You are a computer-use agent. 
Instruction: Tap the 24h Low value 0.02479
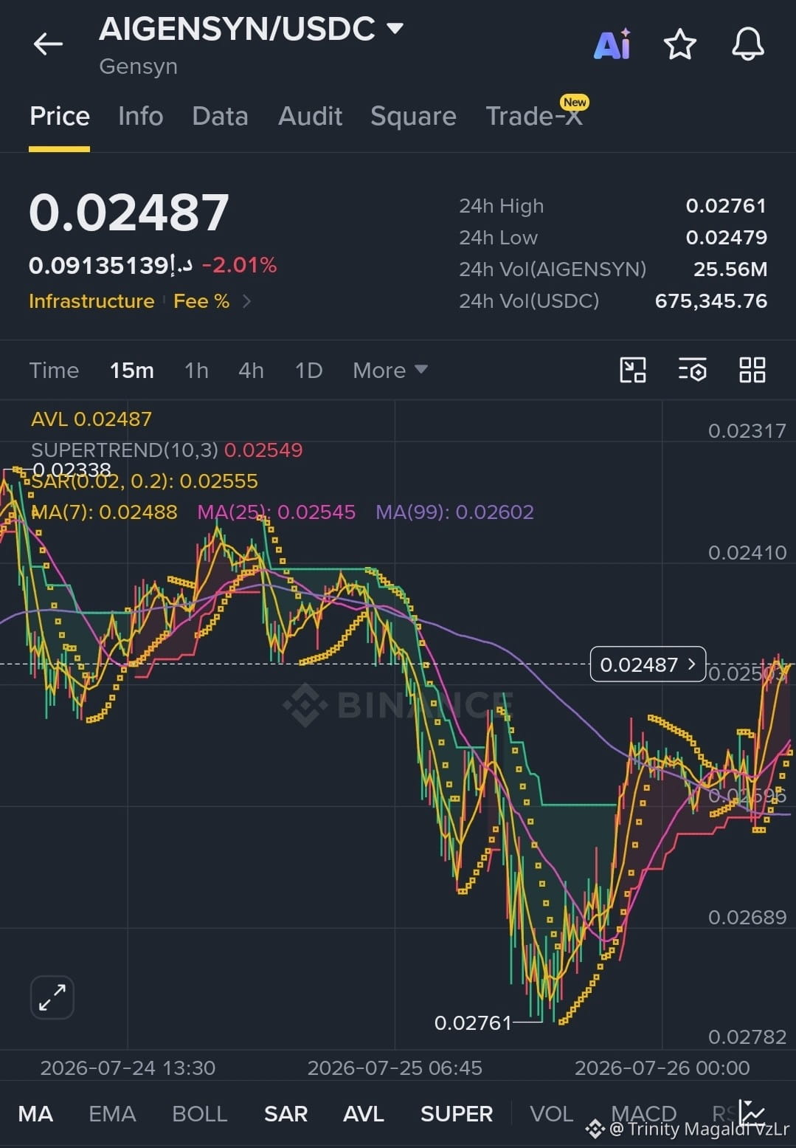tap(727, 237)
